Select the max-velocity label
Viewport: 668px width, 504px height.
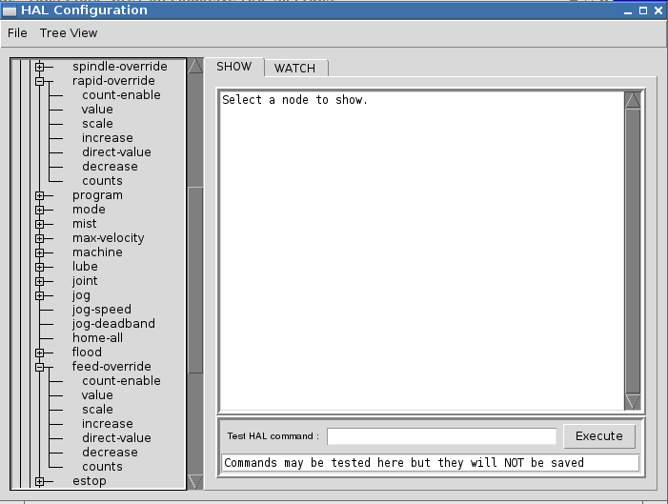pos(109,238)
